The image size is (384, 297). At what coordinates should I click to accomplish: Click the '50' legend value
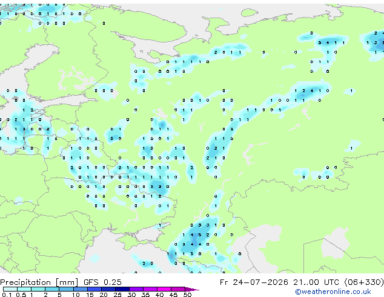pyautogui.click(x=187, y=295)
